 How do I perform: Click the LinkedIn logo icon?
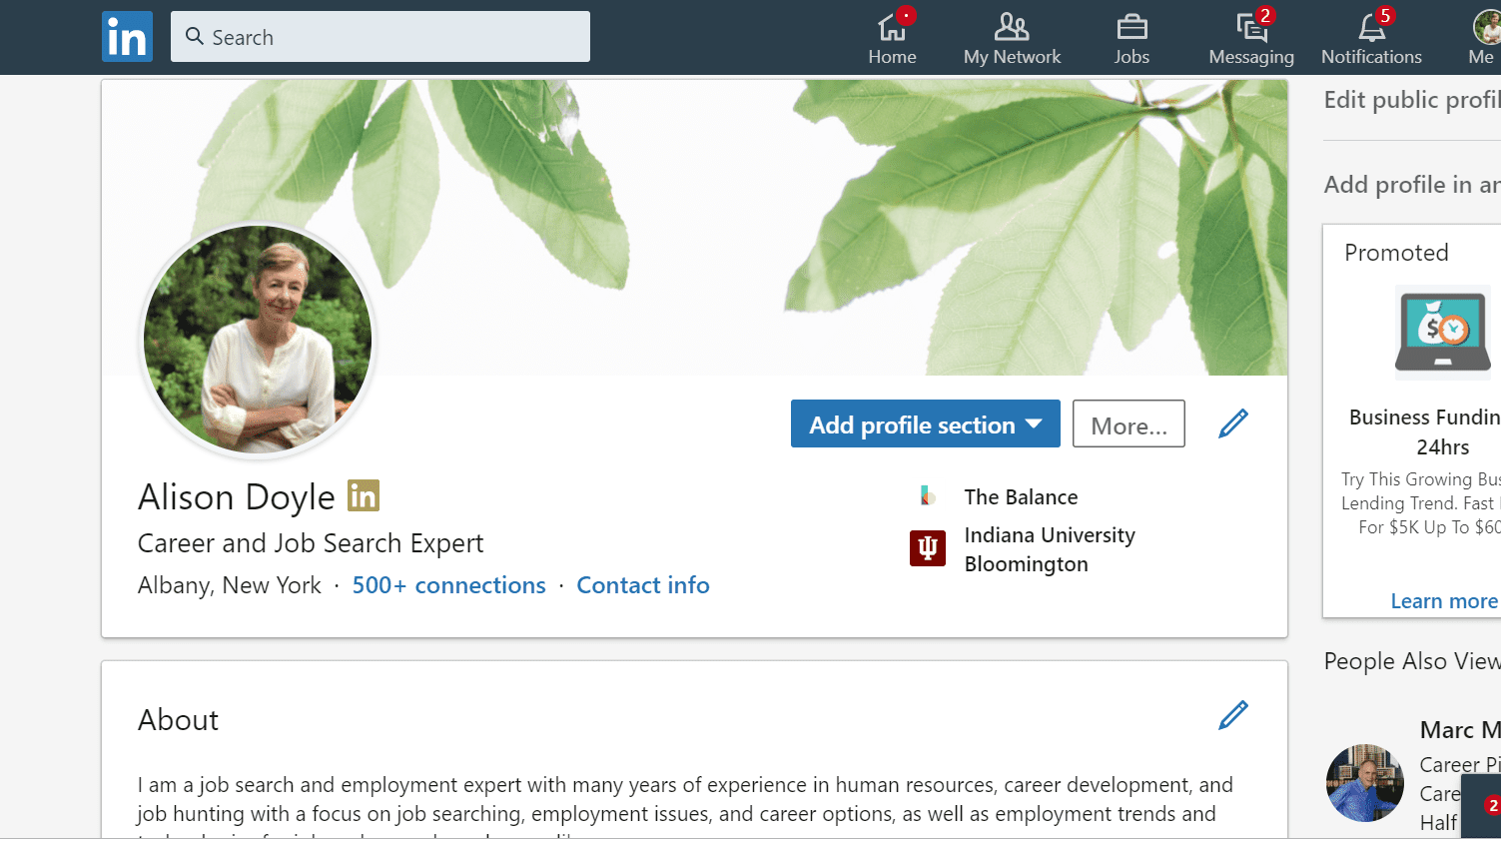point(127,37)
